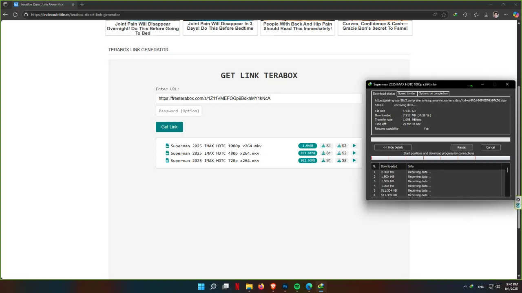The image size is (522, 293).
Task: Open Photoshop from the taskbar
Action: click(x=285, y=286)
